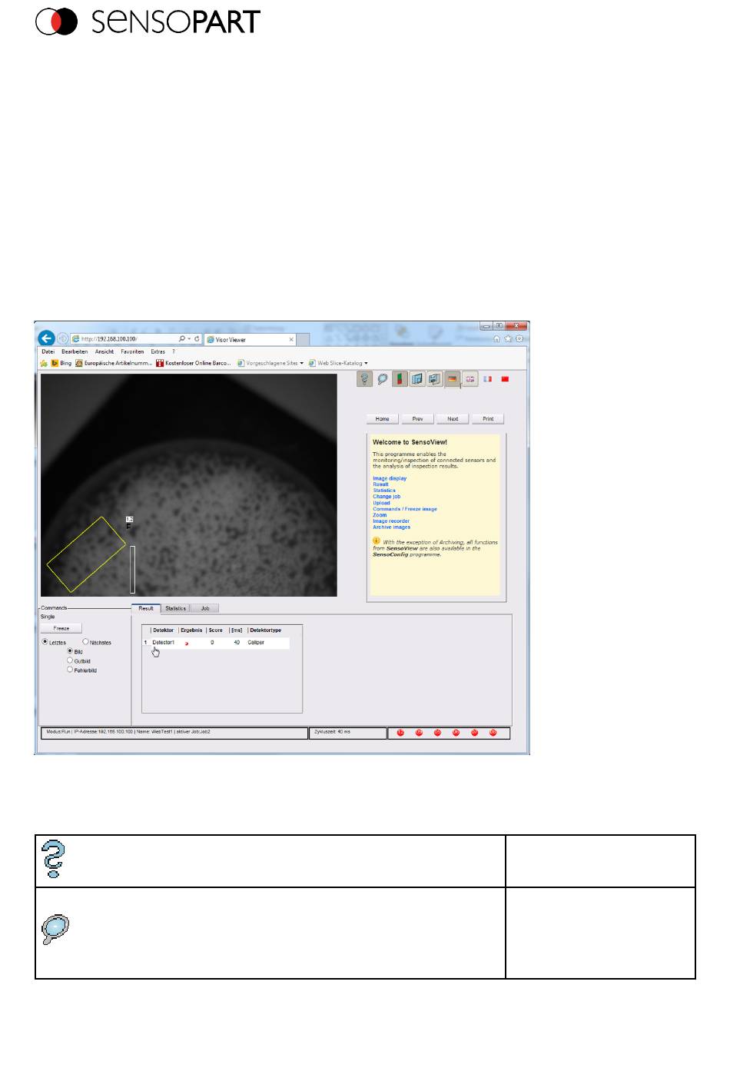This screenshot has width=730, height=1078.
Task: Open the Image recorder help link
Action: (391, 521)
